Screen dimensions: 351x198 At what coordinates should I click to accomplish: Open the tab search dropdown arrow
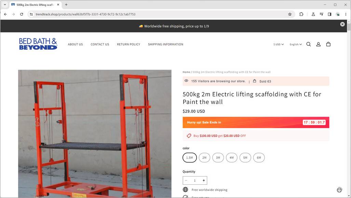tap(5, 4)
